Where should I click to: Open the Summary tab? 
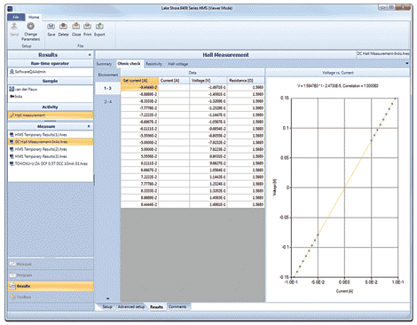(104, 64)
